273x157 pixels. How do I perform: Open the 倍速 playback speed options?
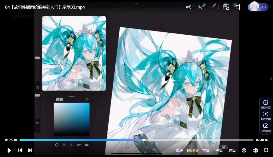(179, 150)
